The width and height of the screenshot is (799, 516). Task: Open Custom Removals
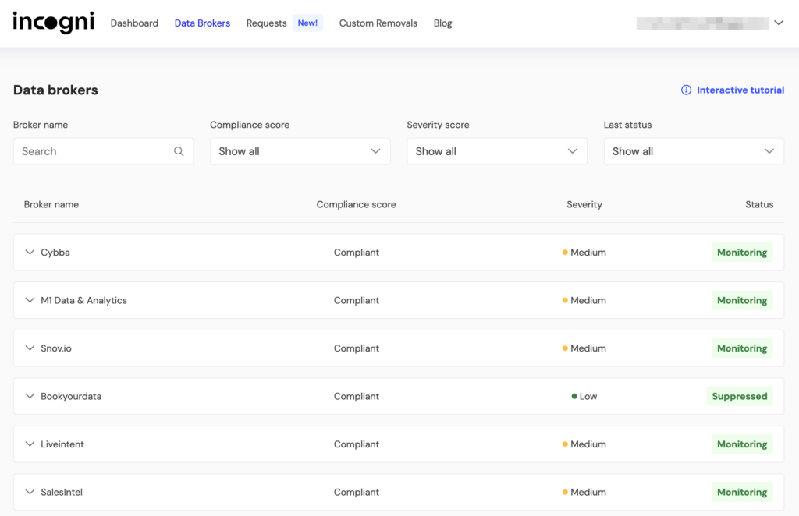[x=378, y=23]
